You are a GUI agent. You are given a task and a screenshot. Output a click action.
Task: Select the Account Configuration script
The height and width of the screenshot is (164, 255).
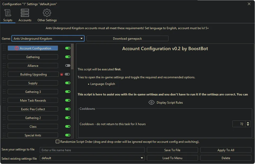coord(33,48)
